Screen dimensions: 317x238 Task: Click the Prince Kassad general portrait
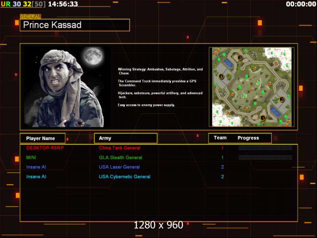tap(67, 87)
